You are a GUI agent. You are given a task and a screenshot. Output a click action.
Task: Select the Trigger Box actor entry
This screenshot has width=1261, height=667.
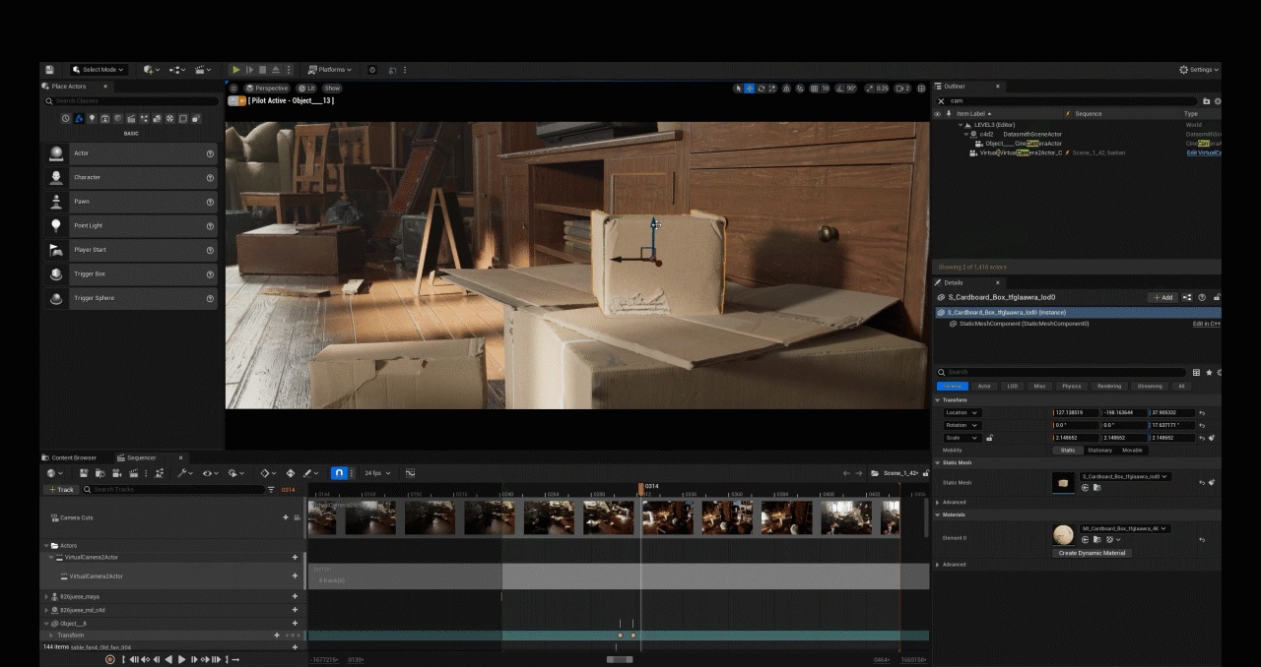129,273
